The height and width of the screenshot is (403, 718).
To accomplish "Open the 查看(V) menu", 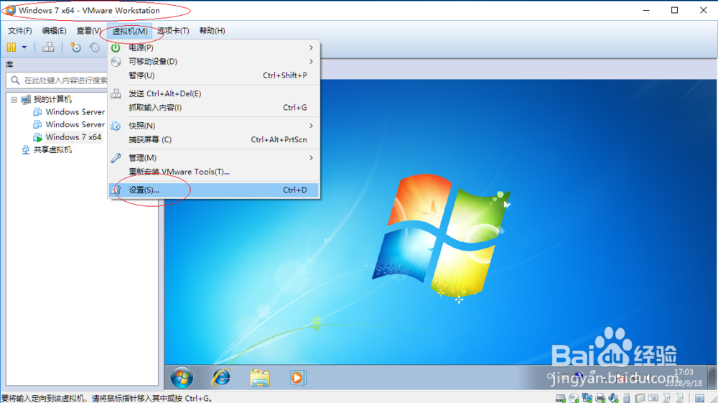I will coord(88,31).
